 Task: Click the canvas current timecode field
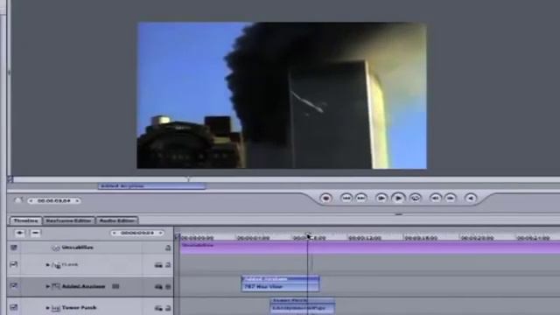tap(54, 200)
